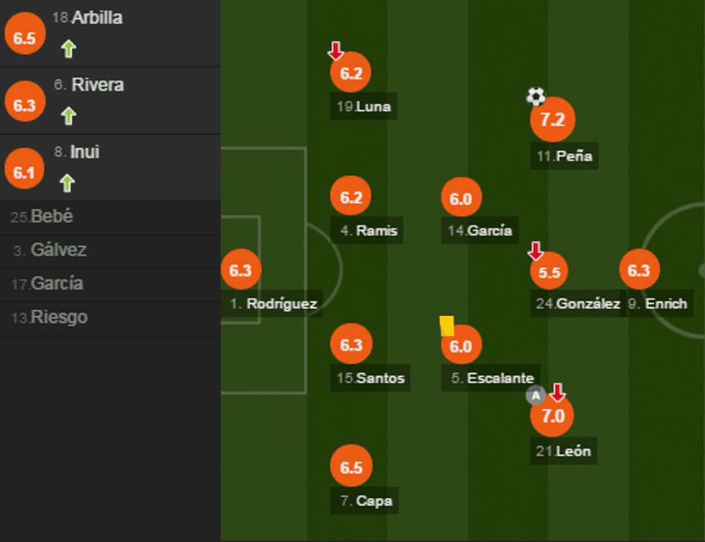Click the green substituted-on arrow under Rivera

68,116
